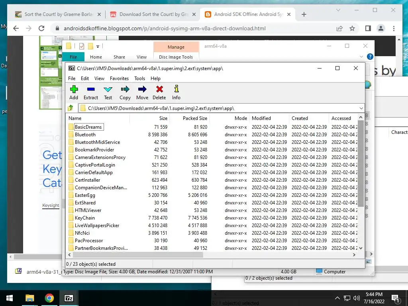
Task: Open the Explorer quick access toolbar dropdown
Action: pos(98,47)
